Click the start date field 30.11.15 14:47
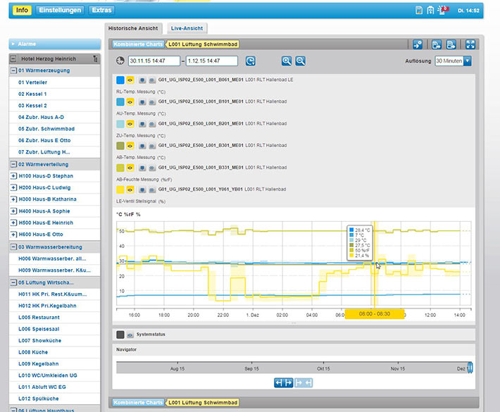The height and width of the screenshot is (412, 500). point(153,61)
